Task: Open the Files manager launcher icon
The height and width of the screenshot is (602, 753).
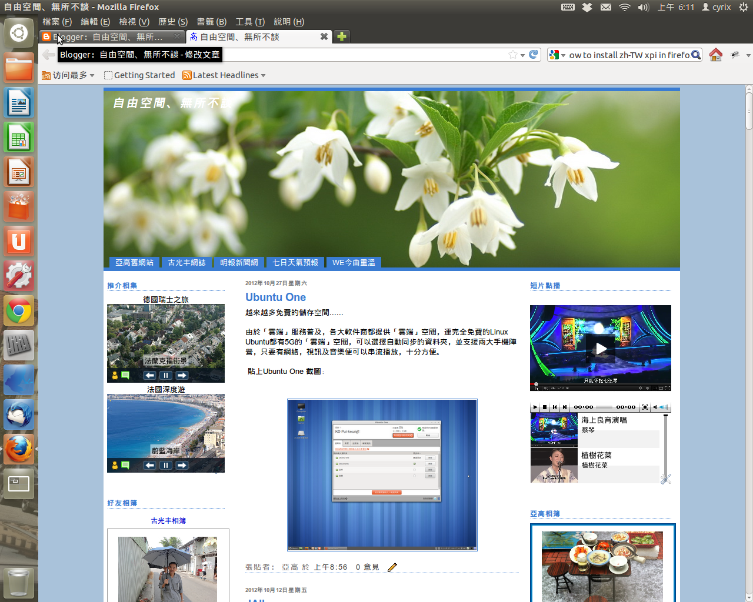Action: [x=19, y=68]
